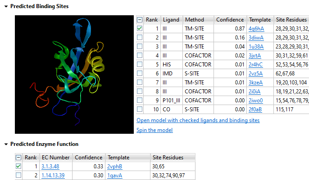Click the binding sites Site Residues column header
This screenshot has width=309, height=180.
tap(291, 20)
